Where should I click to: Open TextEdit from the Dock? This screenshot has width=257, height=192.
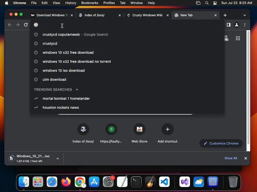coord(122,182)
